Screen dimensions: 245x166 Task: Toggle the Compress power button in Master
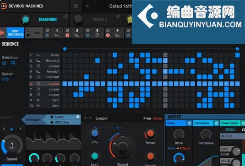[216, 123]
